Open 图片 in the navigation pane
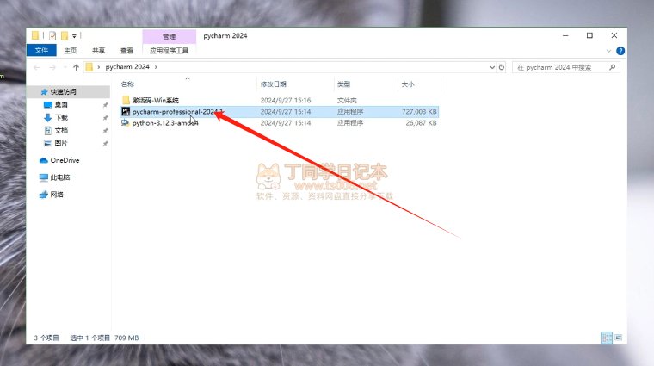654x366 pixels. click(x=61, y=143)
